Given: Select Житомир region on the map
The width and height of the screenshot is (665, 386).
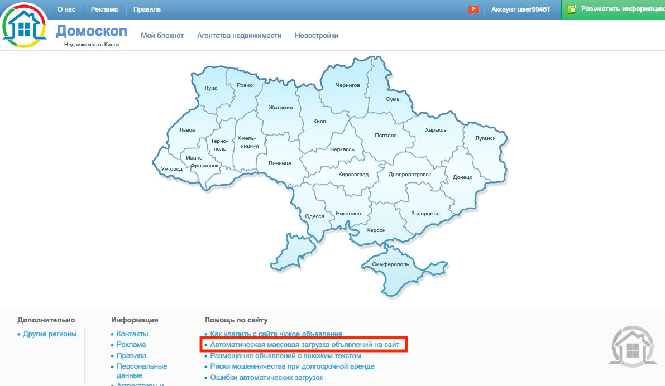Looking at the screenshot, I should tap(280, 108).
